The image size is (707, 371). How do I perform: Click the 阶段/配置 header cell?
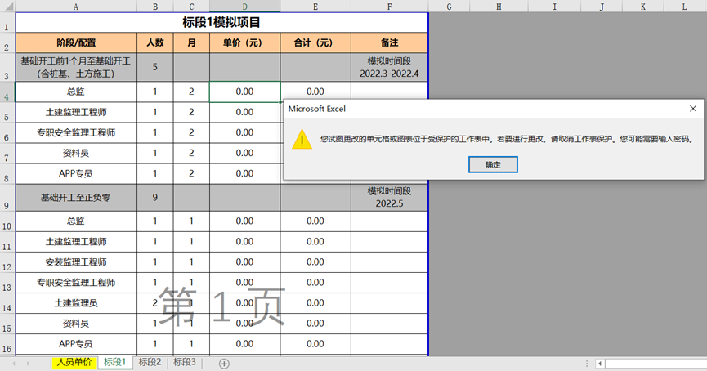[x=76, y=42]
